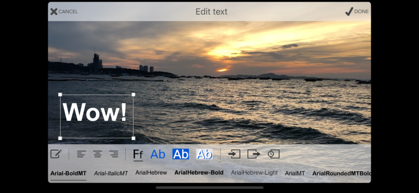Select the Arial-ItalicMT font
Screen dimensions: 419x193
click(111, 174)
